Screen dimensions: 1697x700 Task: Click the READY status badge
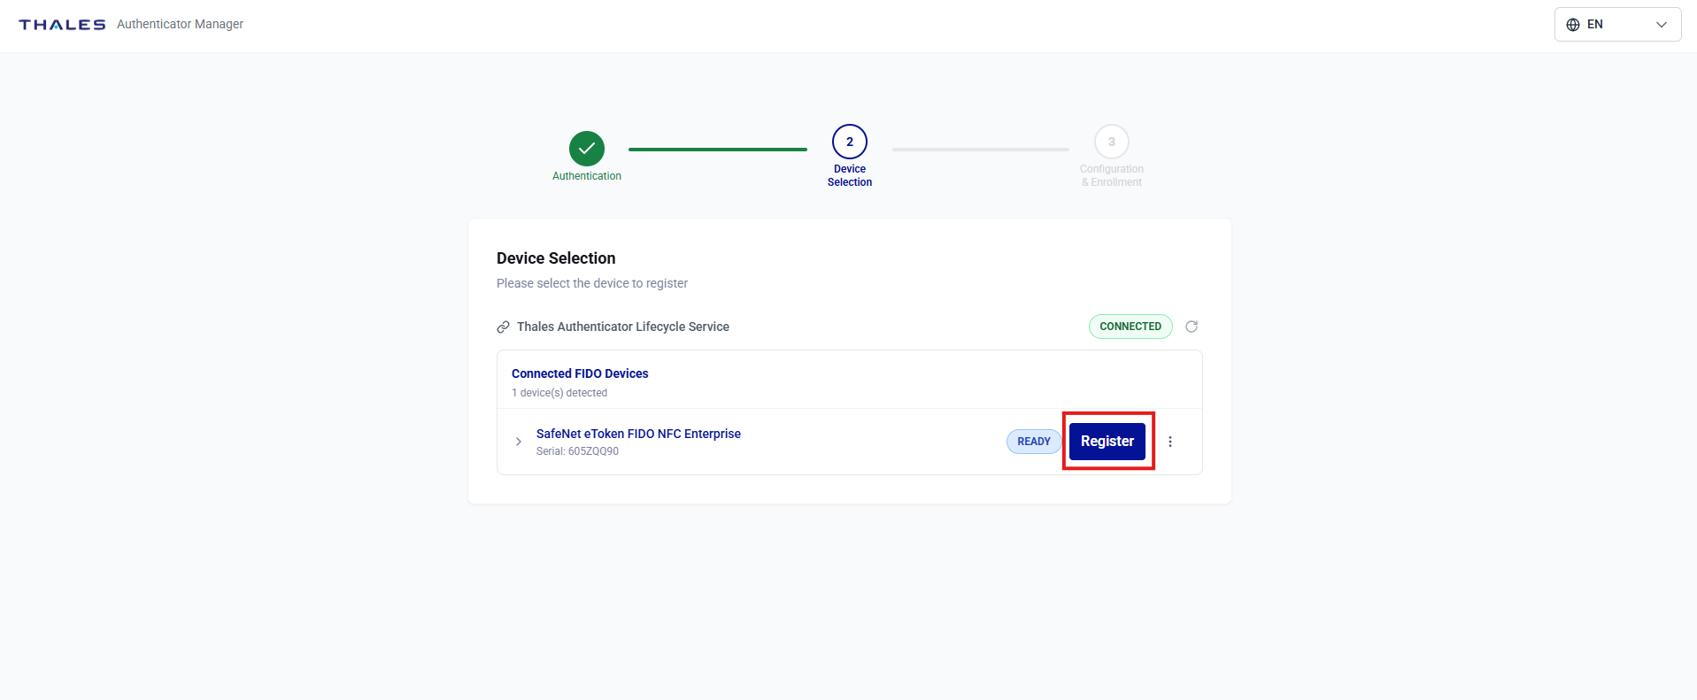tap(1034, 442)
